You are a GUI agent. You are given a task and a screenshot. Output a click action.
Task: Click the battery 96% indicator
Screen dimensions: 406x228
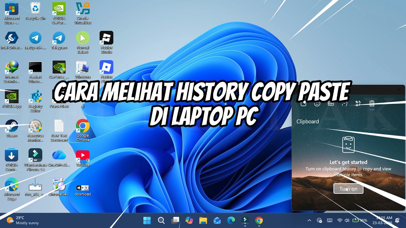point(360,220)
